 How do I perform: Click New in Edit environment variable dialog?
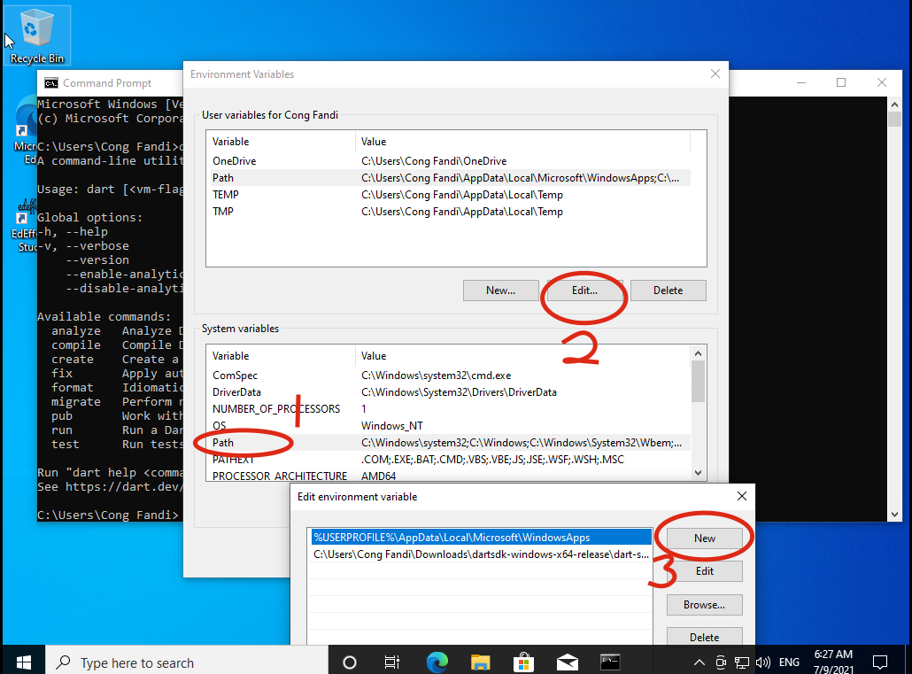pos(704,538)
